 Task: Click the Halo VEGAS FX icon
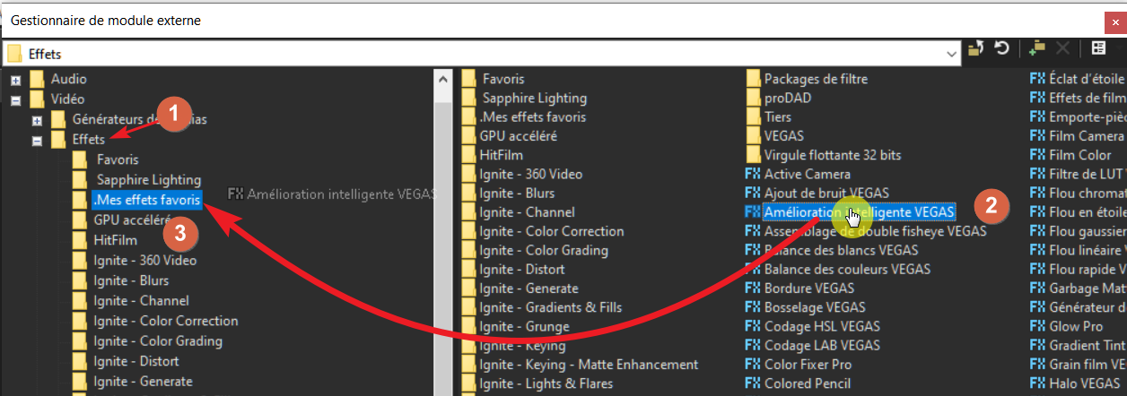coord(1037,383)
